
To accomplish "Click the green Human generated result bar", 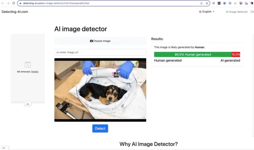I will click(193, 55).
